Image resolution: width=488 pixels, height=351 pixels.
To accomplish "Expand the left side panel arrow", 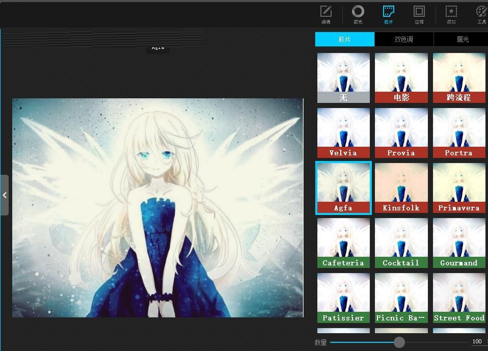I will point(5,195).
